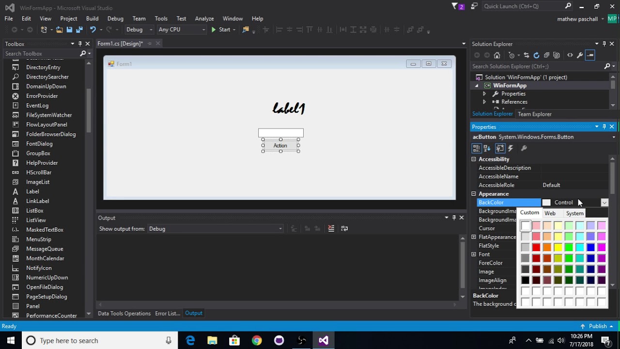Click the Action button on the form
The height and width of the screenshot is (349, 620).
(280, 145)
